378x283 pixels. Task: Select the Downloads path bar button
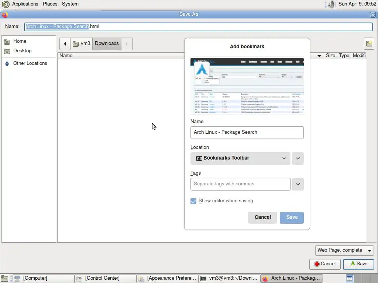(107, 43)
